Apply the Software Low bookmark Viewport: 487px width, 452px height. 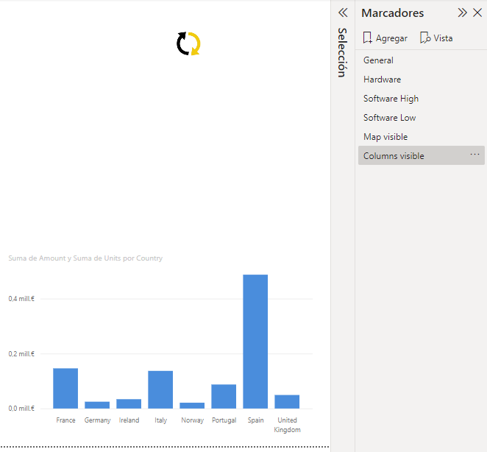point(389,118)
